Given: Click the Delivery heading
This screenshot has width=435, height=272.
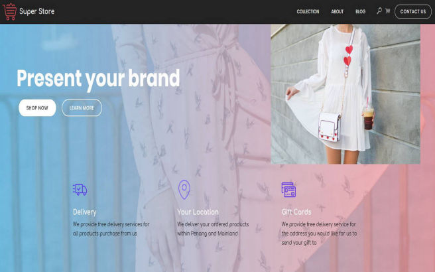Looking at the screenshot, I should click(x=85, y=212).
